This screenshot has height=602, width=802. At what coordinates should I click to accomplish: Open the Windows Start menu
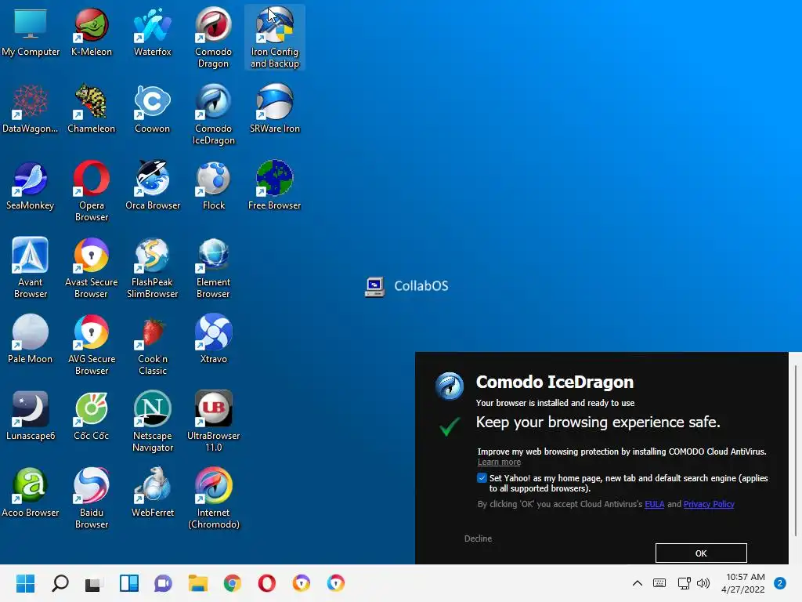tap(25, 583)
